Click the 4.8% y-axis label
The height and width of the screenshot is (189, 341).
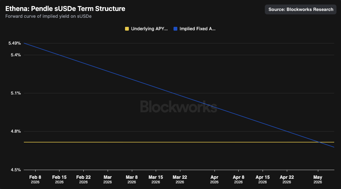(16, 131)
